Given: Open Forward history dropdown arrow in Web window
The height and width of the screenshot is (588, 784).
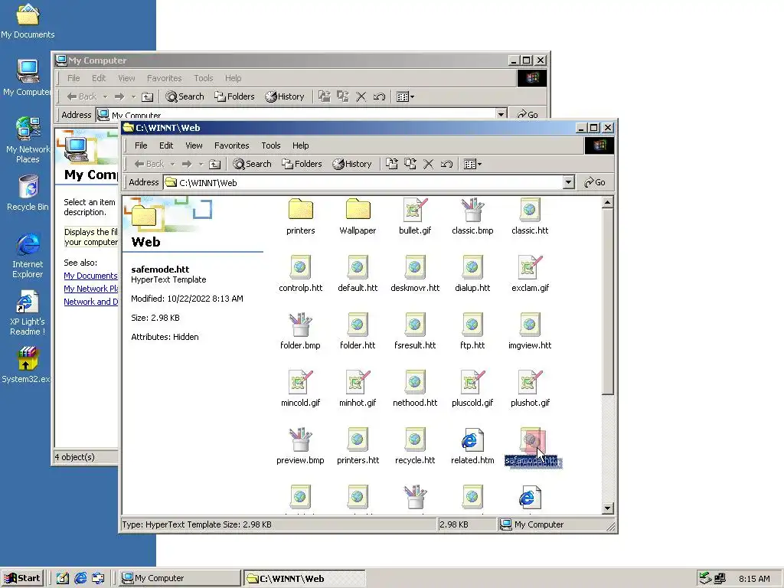Looking at the screenshot, I should pos(201,164).
